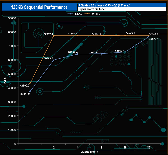Select the WRITE point at 77576.1
This screenshot has width=168, height=155.
125,35
